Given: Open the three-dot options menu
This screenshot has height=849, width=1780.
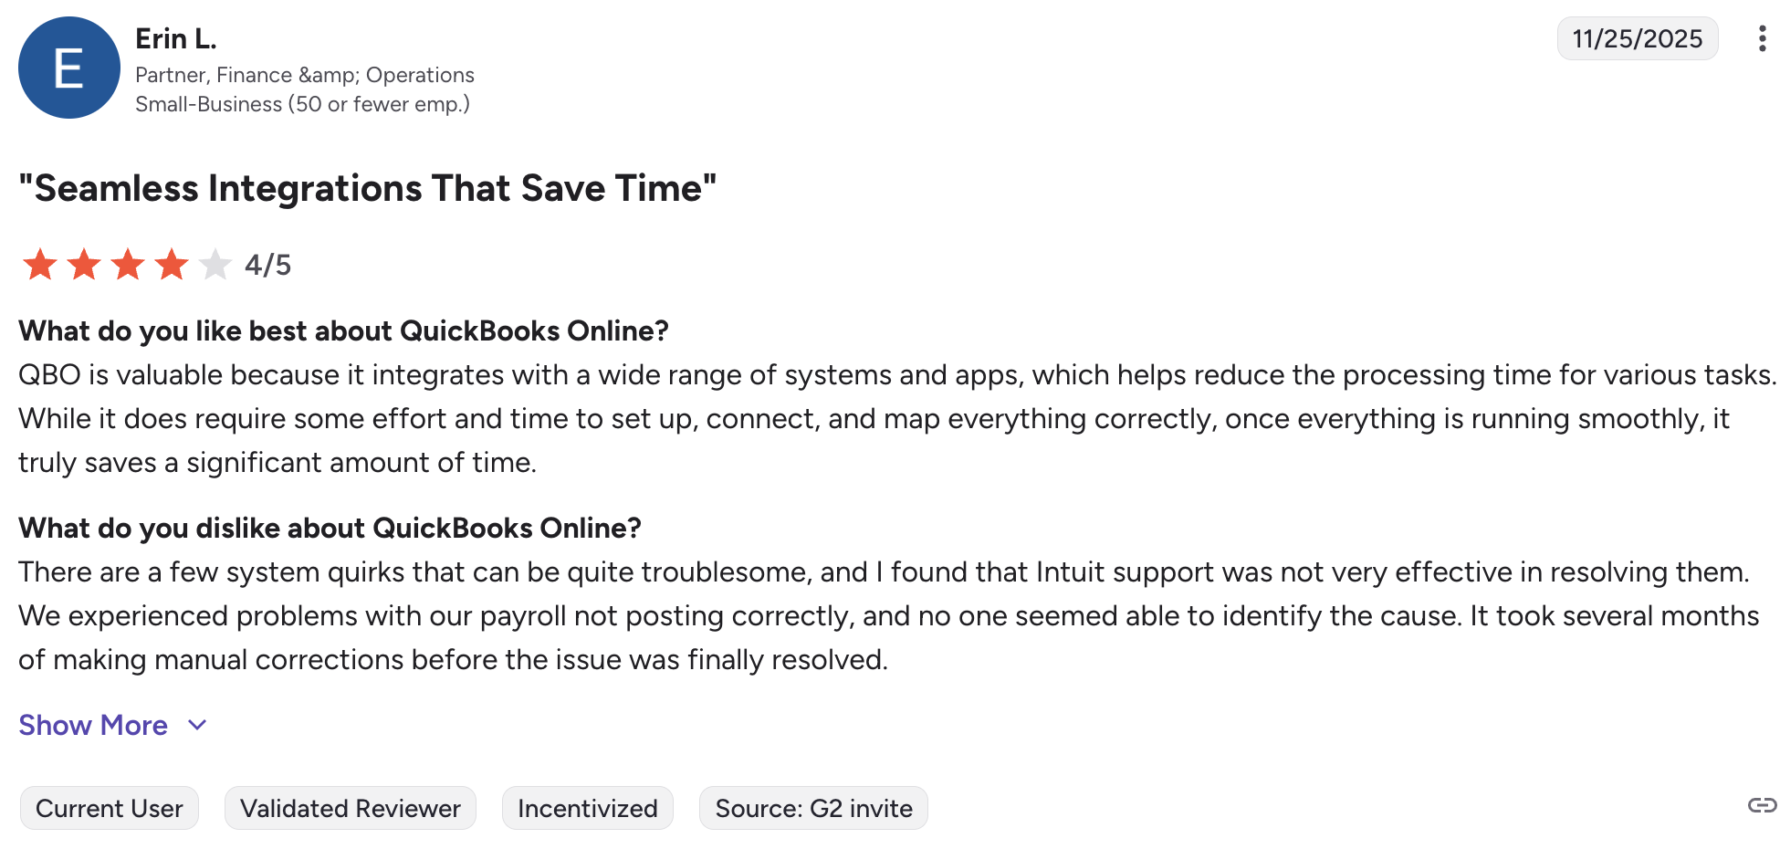Looking at the screenshot, I should pos(1761,38).
